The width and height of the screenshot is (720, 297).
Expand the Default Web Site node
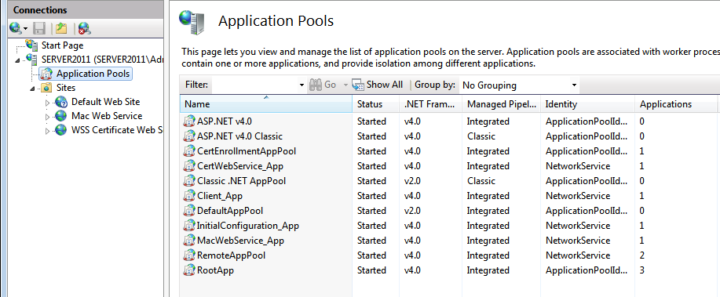click(x=47, y=103)
